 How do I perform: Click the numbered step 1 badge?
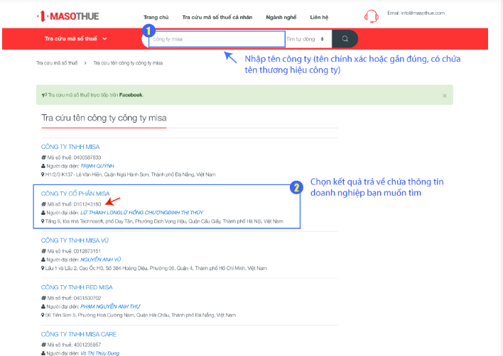[148, 30]
